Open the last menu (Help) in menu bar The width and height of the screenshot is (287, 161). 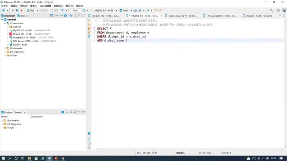[80, 6]
